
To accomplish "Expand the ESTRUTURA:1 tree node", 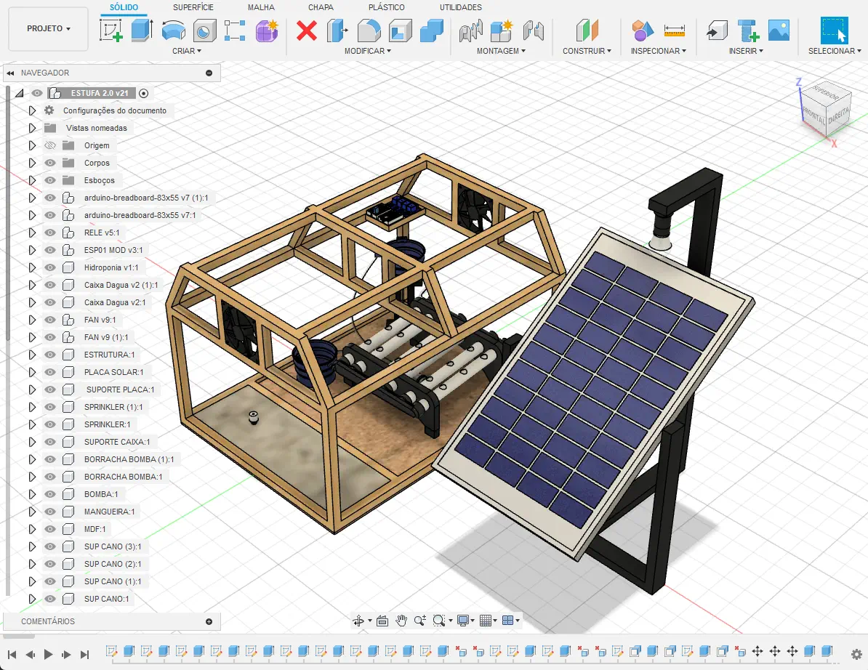I will pos(32,355).
